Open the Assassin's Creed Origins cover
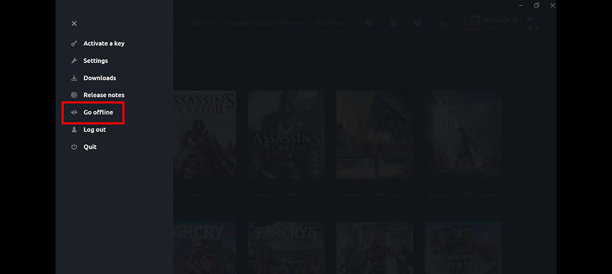 pyautogui.click(x=375, y=135)
